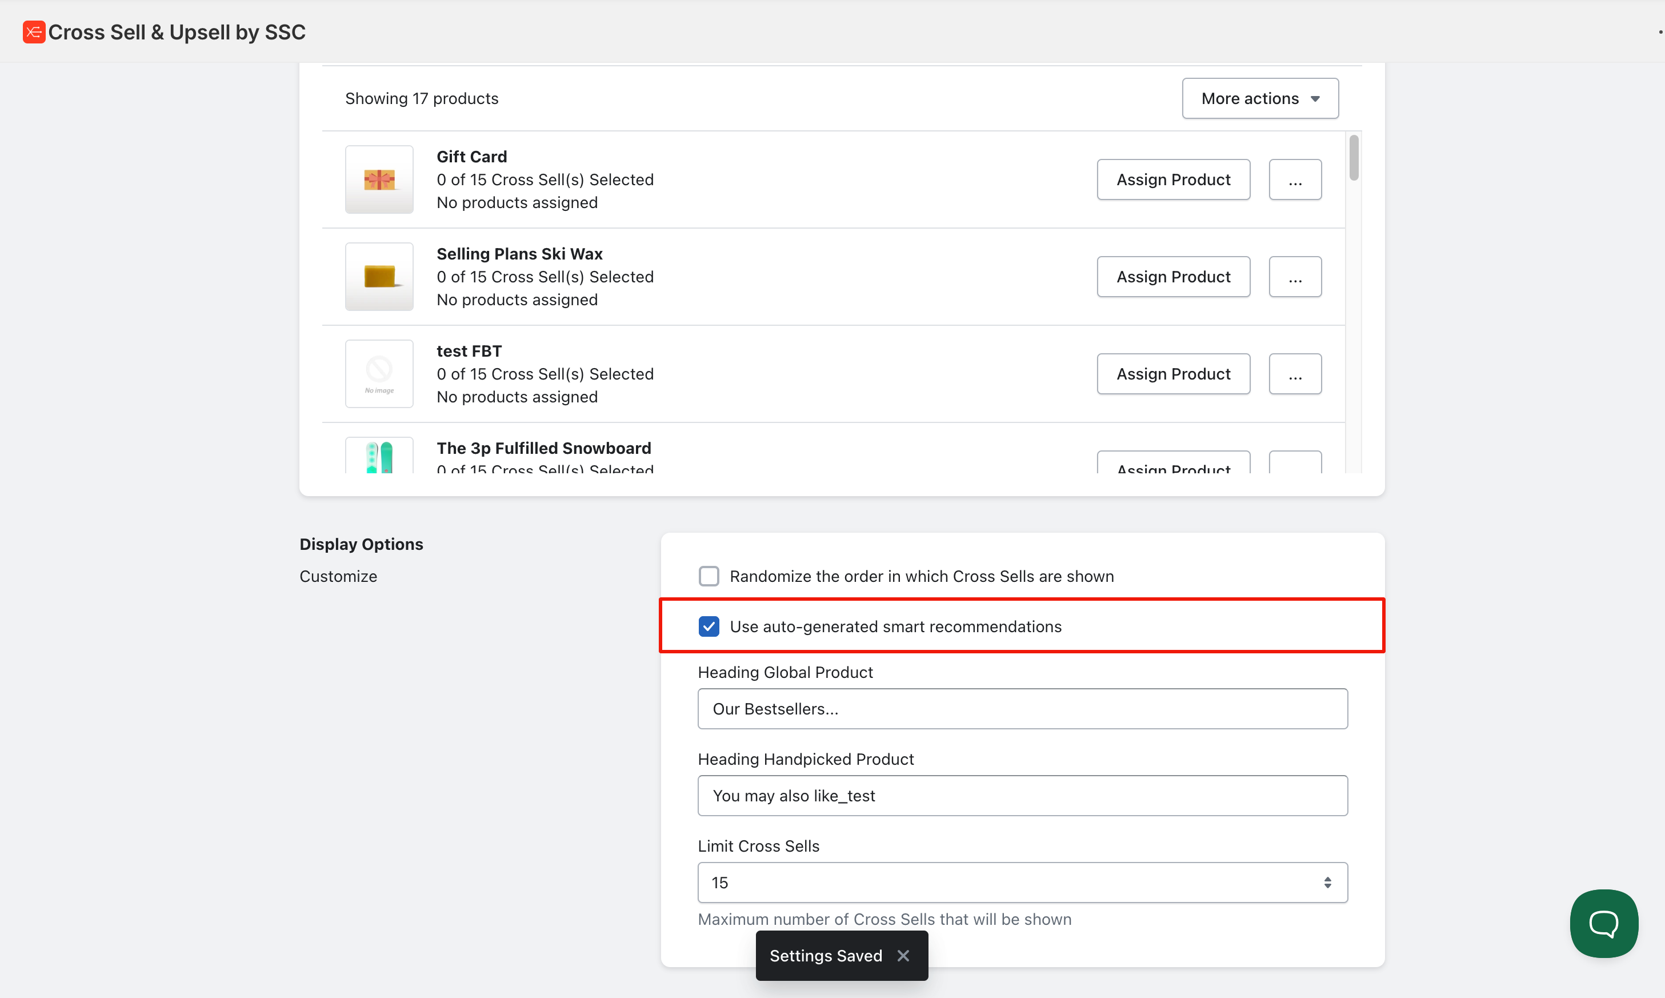Open the ellipsis menu for test FBT
Viewport: 1665px width, 998px height.
click(x=1295, y=373)
